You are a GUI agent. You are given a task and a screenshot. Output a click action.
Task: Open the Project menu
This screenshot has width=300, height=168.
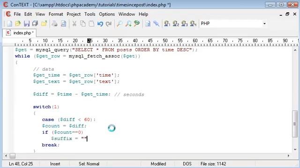click(74, 14)
